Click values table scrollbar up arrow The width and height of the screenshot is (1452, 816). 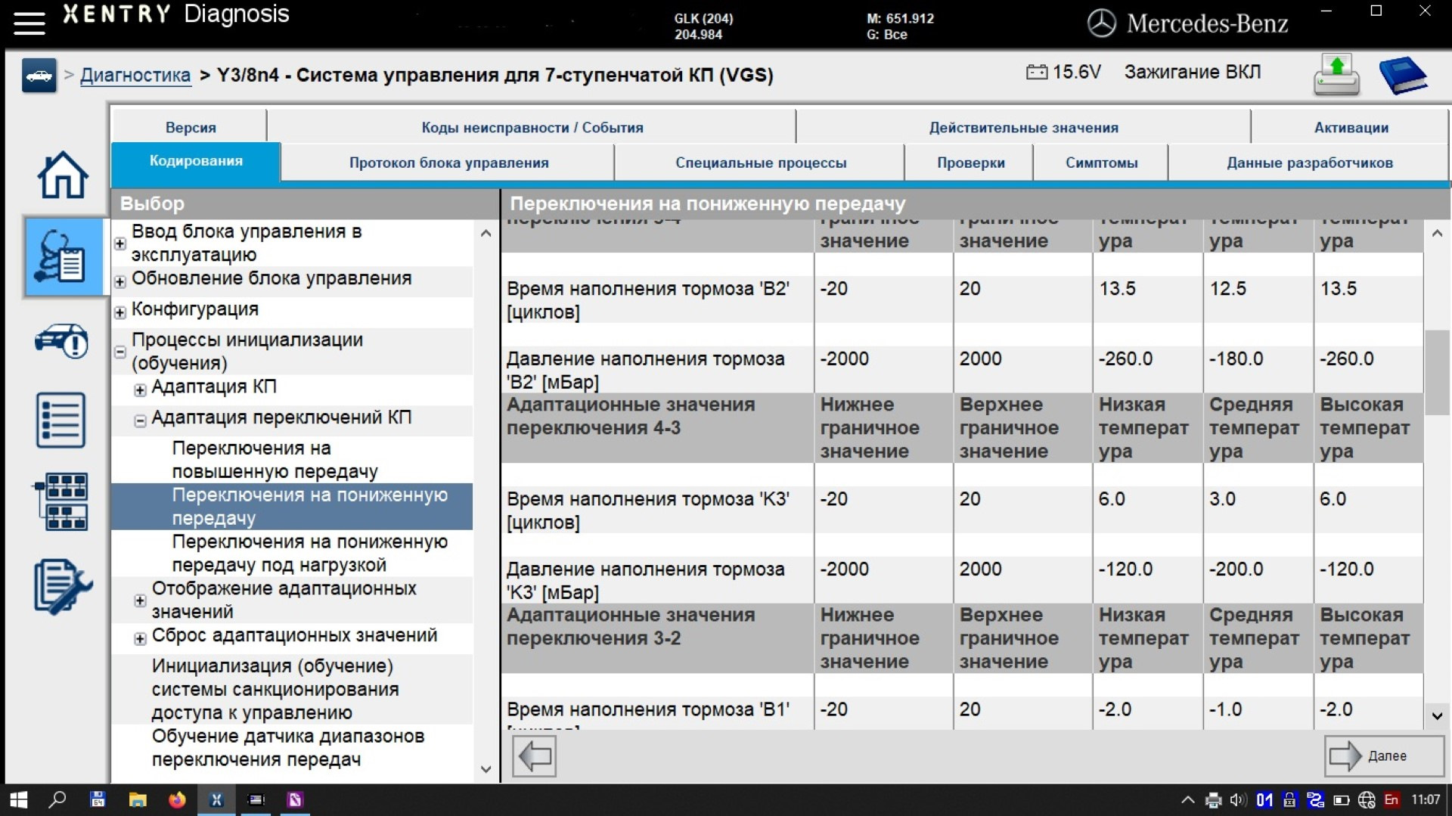coord(1437,234)
